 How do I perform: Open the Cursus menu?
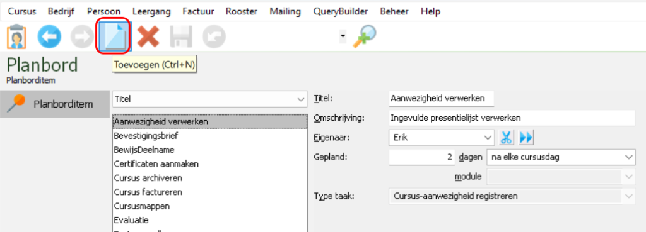pyautogui.click(x=22, y=11)
